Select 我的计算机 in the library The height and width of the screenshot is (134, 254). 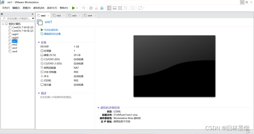point(15,24)
